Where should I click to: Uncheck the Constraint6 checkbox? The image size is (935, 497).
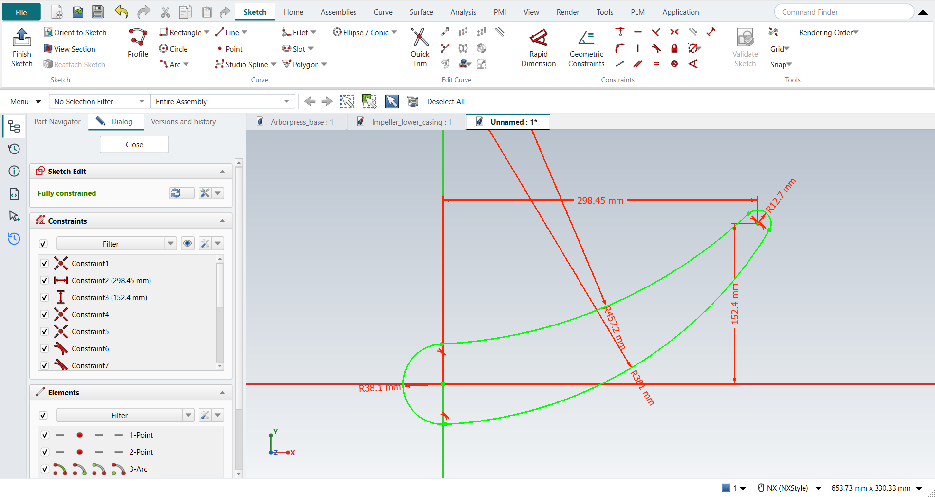click(x=44, y=349)
